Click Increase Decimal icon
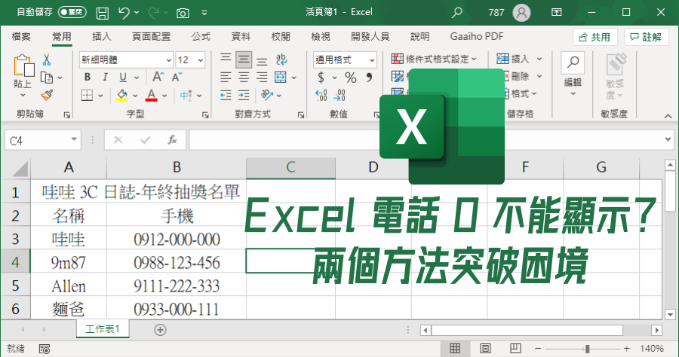Image resolution: width=679 pixels, height=357 pixels. (x=321, y=96)
